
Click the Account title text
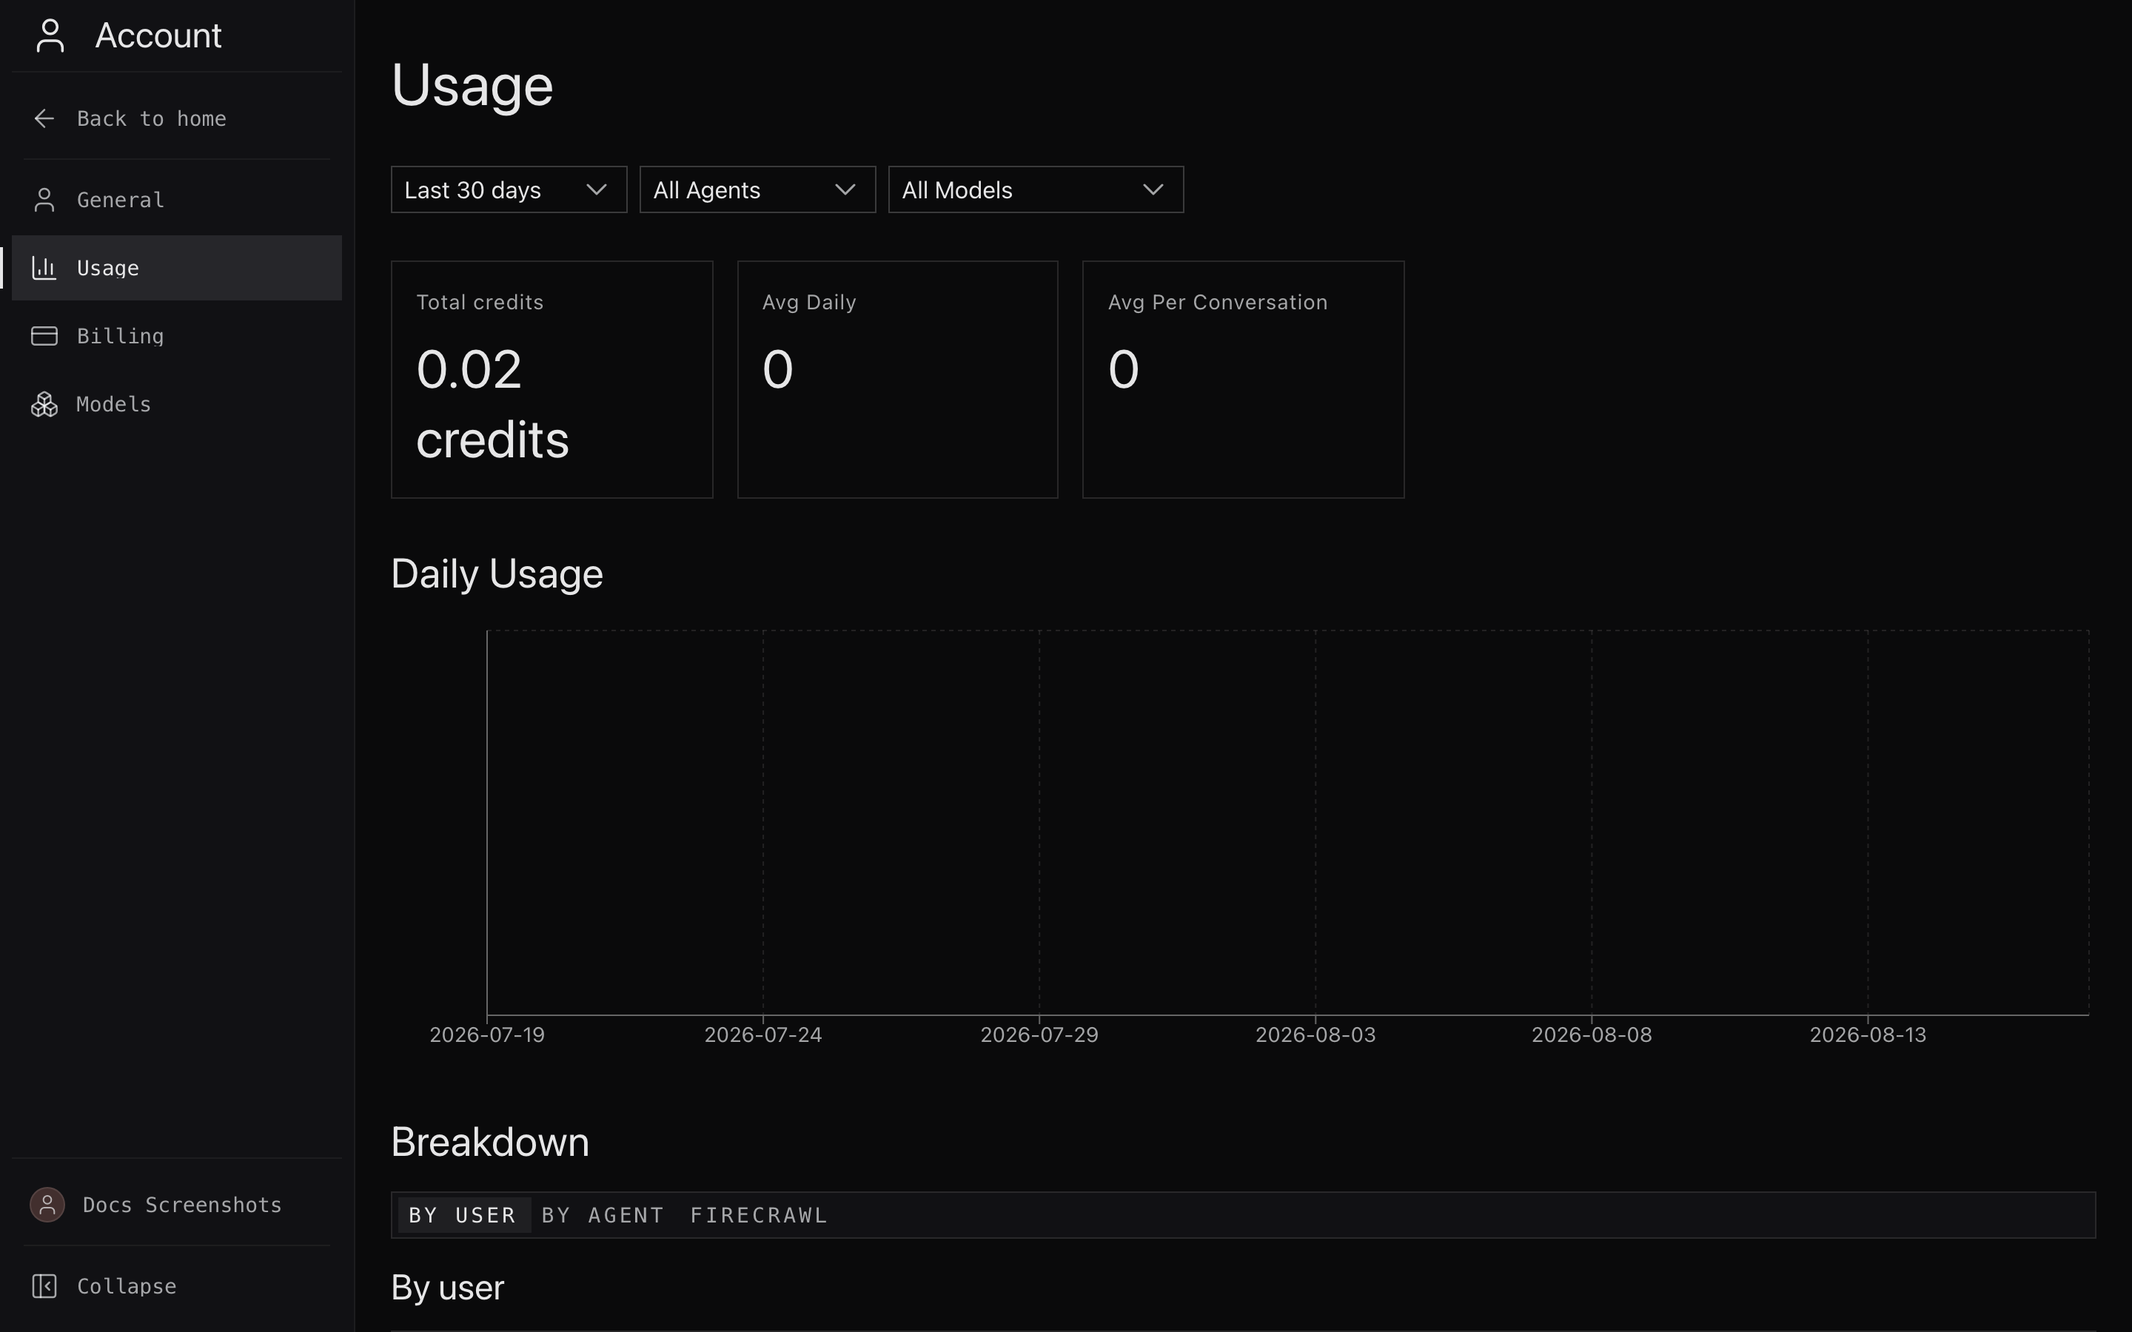click(158, 36)
